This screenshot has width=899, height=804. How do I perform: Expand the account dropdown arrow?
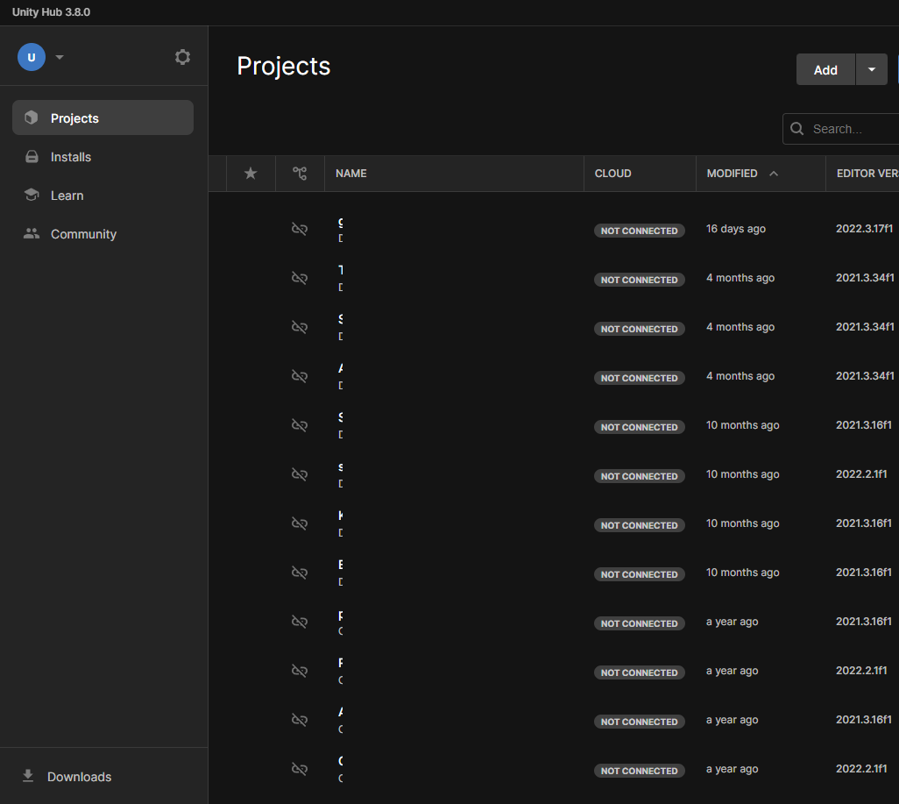pos(60,58)
